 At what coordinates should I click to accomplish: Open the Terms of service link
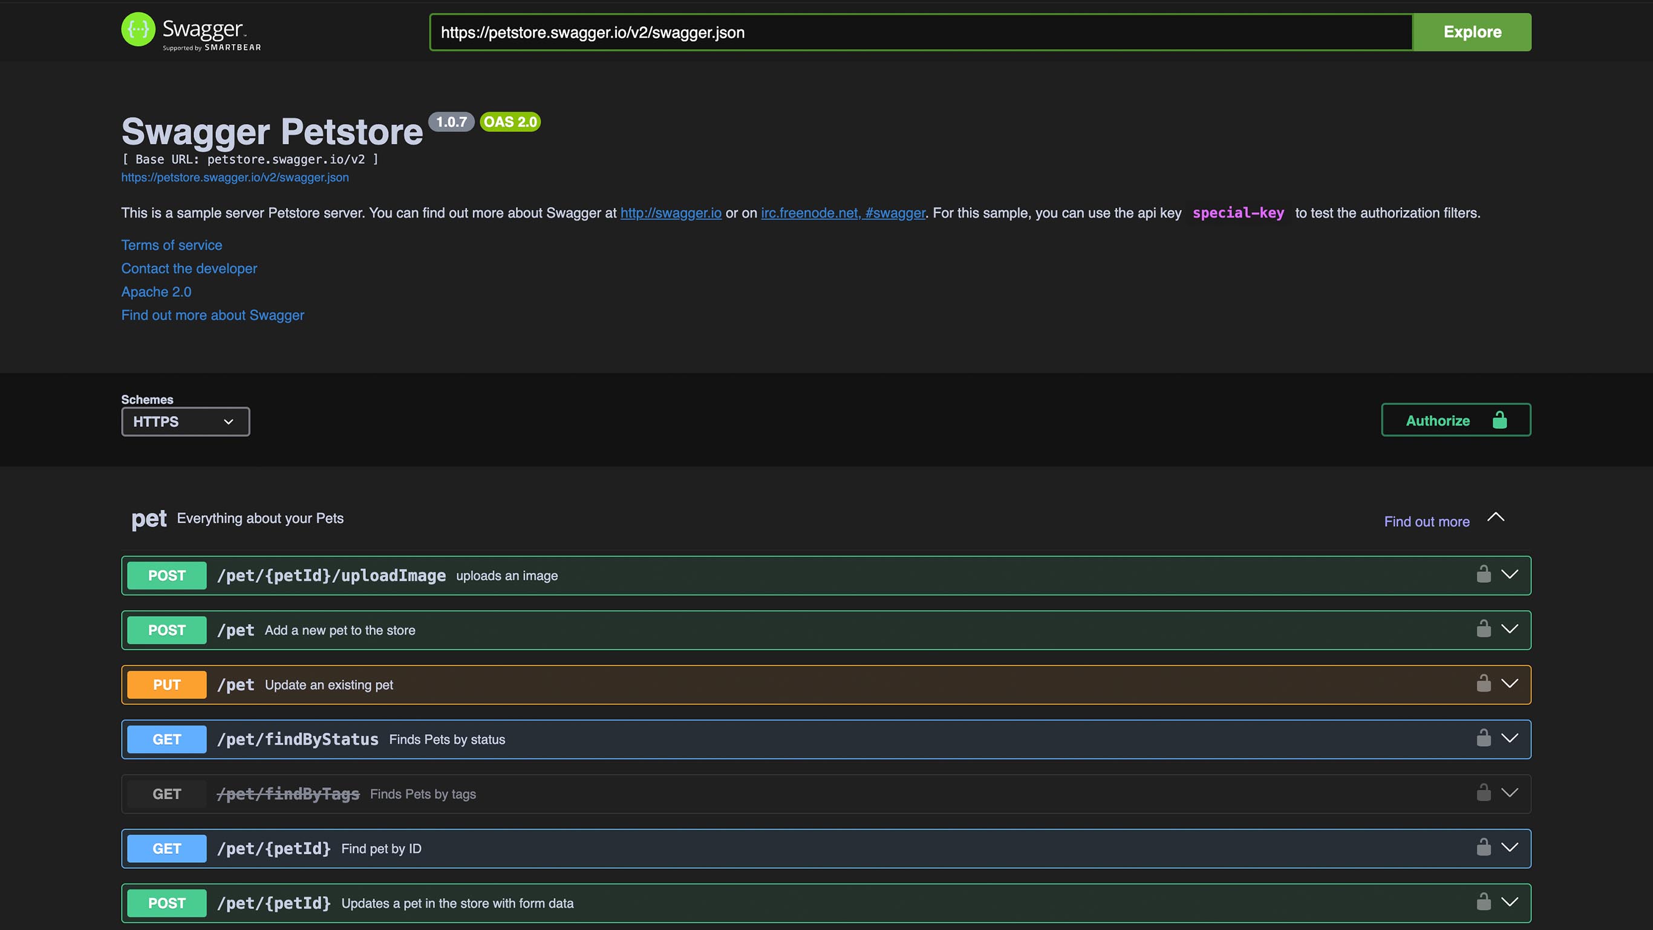[x=171, y=245]
